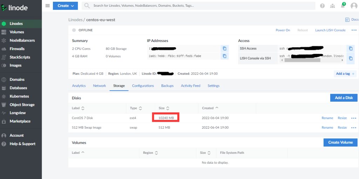Open the Create dropdown
Screen dimensions: 359x179
(65, 6)
